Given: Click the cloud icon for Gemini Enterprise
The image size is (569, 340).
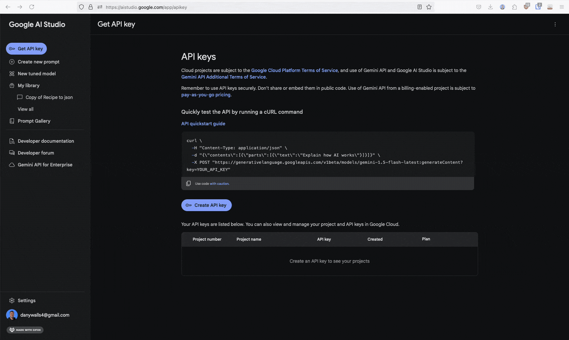Looking at the screenshot, I should 12,165.
